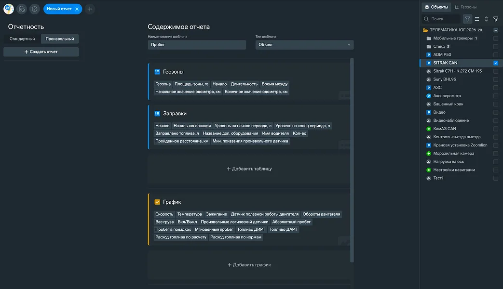Switch to Произвольный reports tab
503x289 pixels.
point(60,39)
